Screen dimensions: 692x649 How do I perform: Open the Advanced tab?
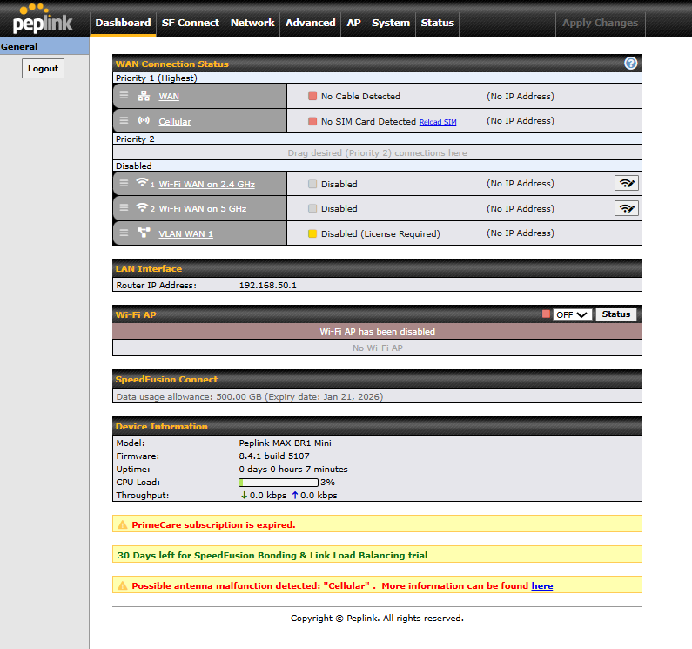[x=310, y=23]
